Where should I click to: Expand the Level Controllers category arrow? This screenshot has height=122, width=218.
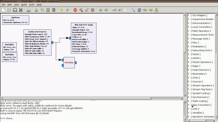point(189,27)
